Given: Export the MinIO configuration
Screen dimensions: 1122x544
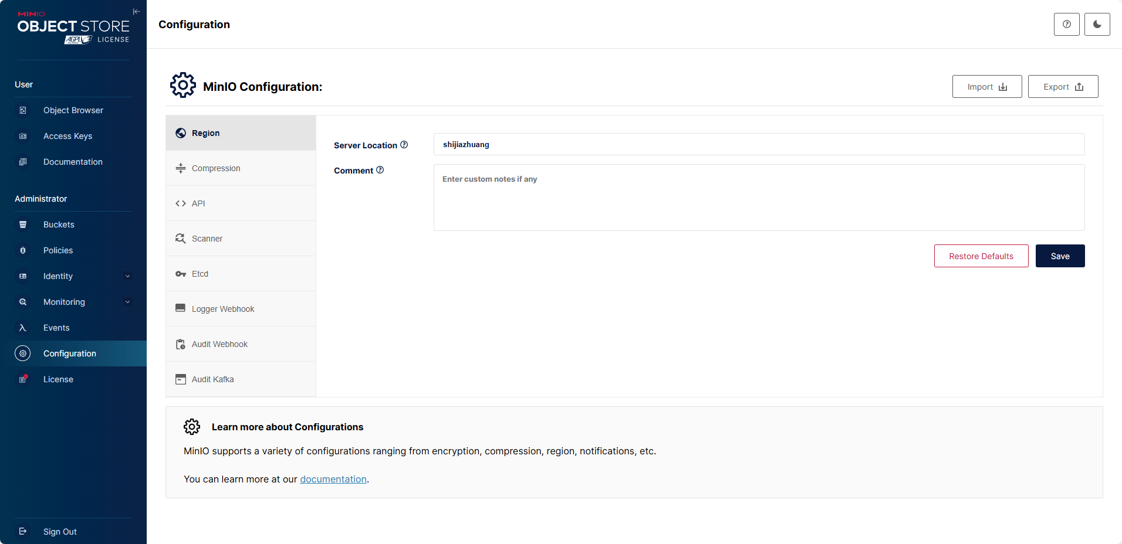Looking at the screenshot, I should pos(1063,87).
